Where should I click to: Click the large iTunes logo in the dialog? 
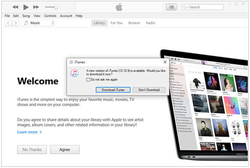tap(75, 73)
